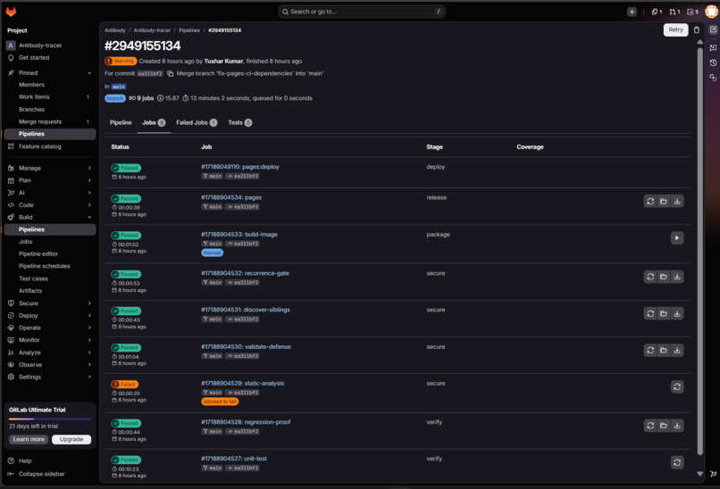Open the to-do list counter icon
Screen dimensions: 720x489
pos(692,12)
